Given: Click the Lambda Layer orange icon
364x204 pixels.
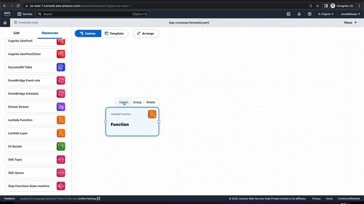Looking at the screenshot, I should tap(61, 133).
